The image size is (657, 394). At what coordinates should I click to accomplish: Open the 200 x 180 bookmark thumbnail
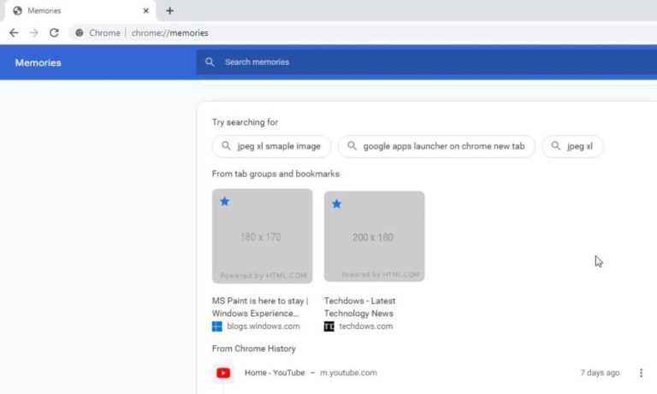coord(374,237)
